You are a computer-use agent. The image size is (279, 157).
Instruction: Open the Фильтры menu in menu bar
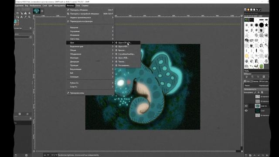[x=71, y=6]
